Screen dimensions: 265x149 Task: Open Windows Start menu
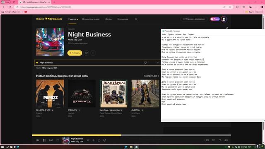click(x=2, y=147)
